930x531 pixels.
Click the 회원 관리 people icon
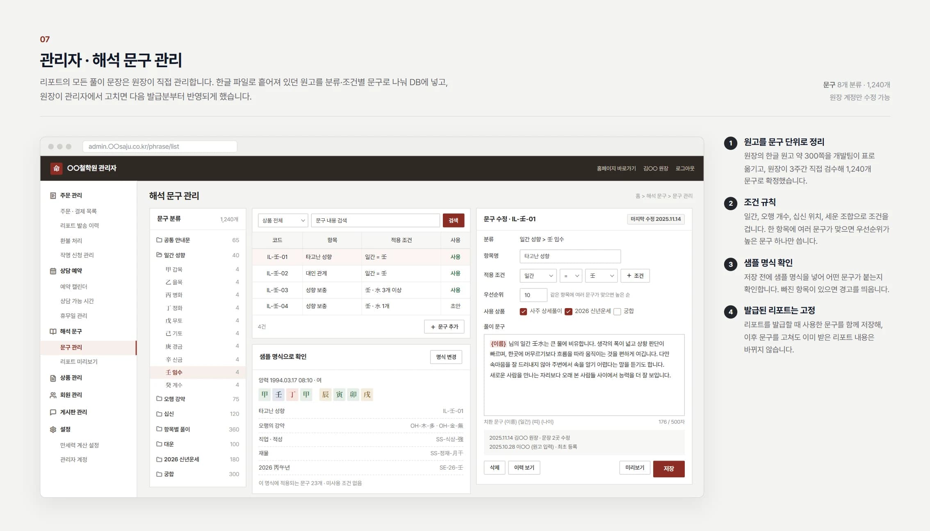click(53, 395)
